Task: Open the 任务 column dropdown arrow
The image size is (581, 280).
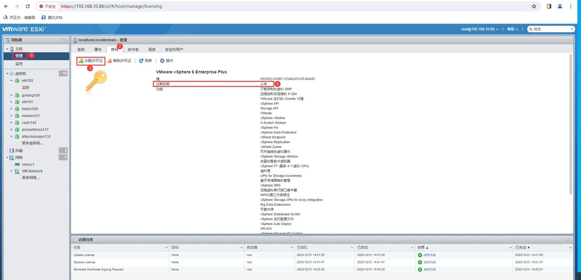Action: tap(166, 247)
